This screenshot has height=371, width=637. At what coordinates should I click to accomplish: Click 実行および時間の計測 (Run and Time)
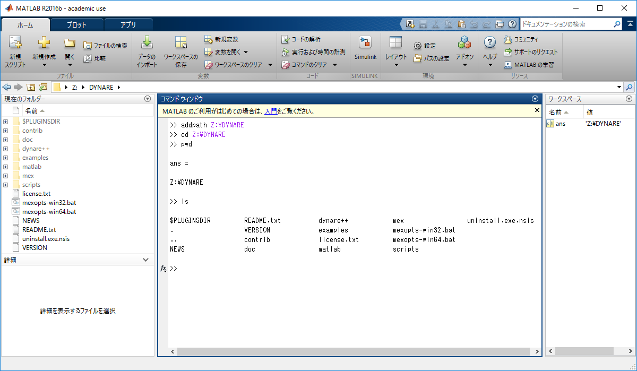pos(313,52)
